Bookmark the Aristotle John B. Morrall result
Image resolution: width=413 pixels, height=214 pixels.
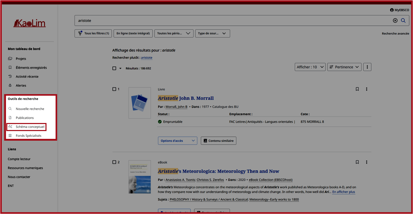(357, 89)
